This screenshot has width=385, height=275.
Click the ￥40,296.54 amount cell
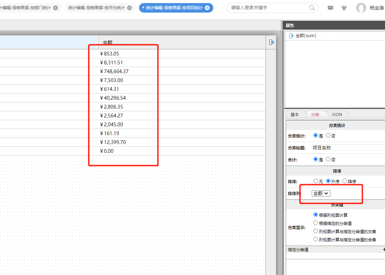point(182,98)
